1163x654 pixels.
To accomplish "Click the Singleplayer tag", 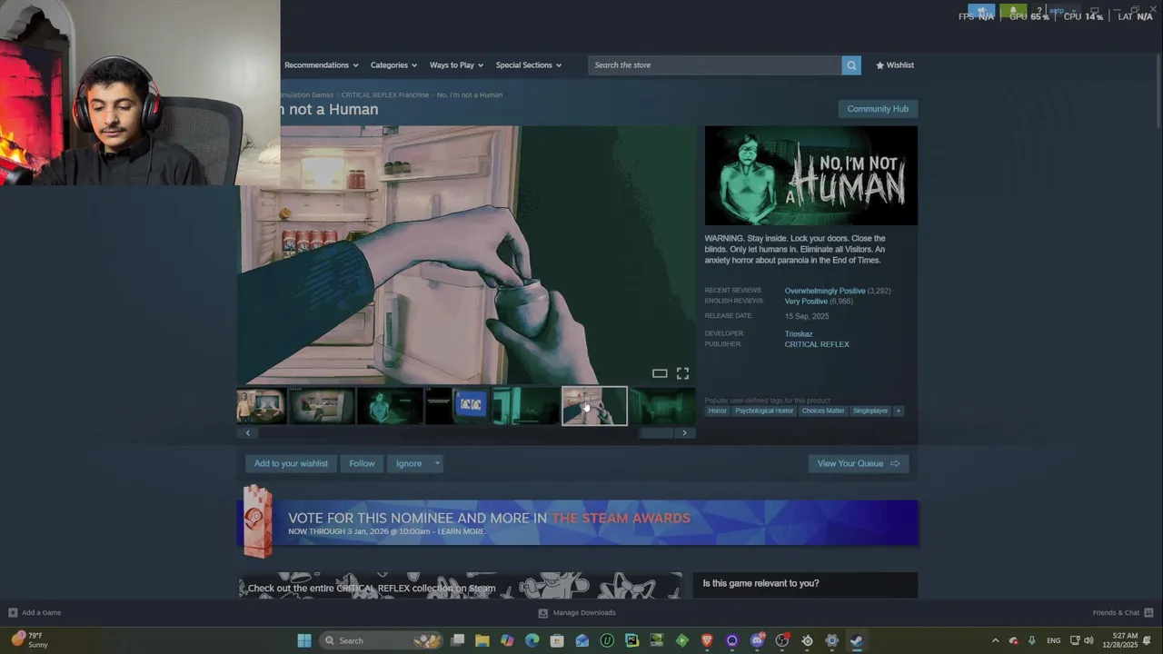I will point(870,411).
